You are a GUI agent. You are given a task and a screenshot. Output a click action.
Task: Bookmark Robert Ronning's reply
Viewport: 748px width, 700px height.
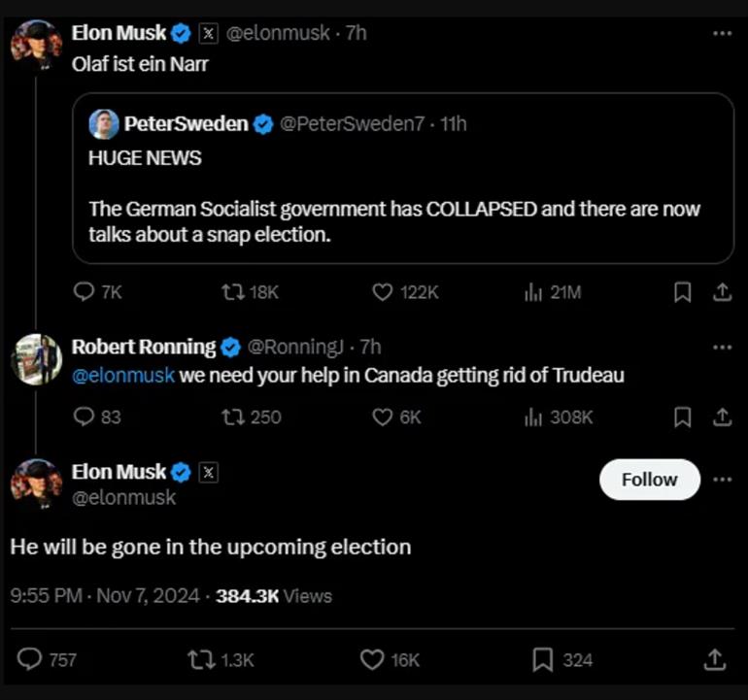pyautogui.click(x=683, y=417)
